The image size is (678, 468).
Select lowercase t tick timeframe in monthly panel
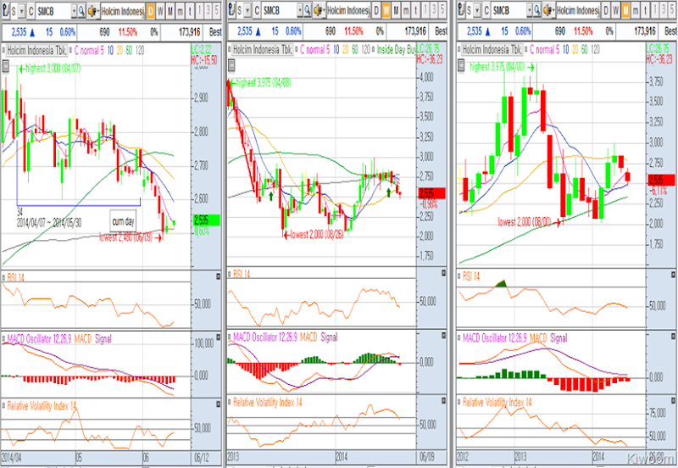point(645,11)
